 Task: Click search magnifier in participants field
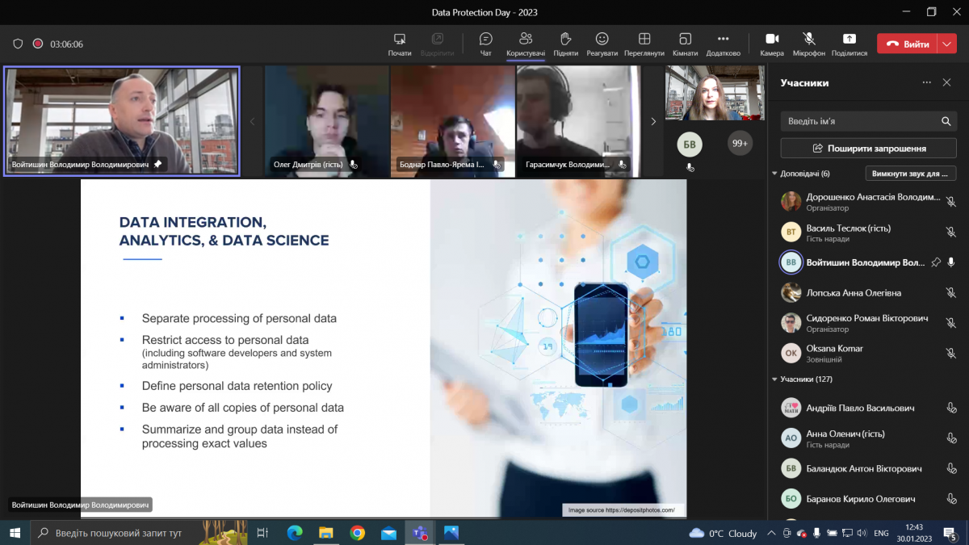tap(946, 121)
